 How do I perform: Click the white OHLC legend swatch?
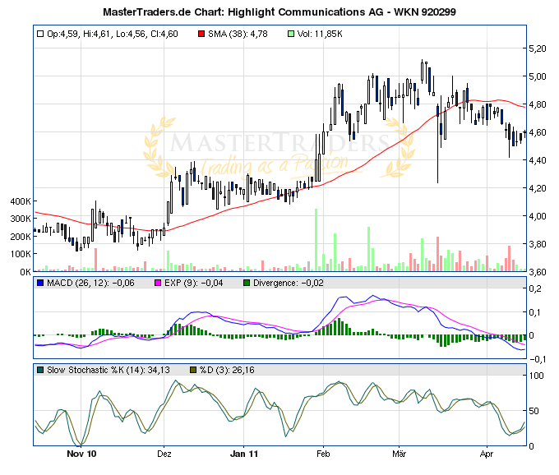40,34
